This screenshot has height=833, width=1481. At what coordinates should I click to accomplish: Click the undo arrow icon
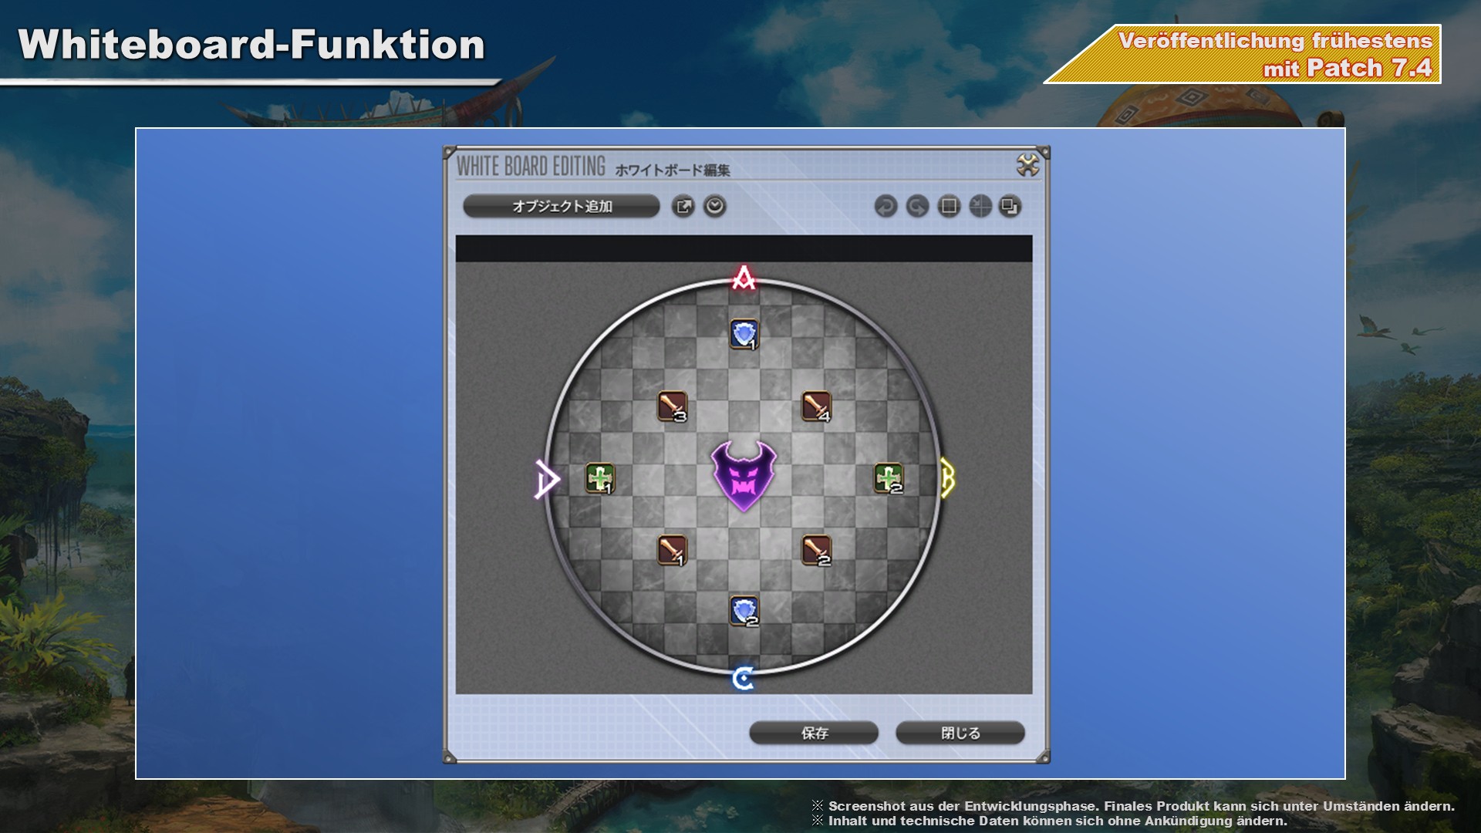886,206
